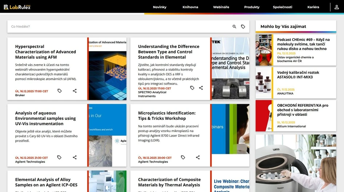Open the LabRulez logo home link
344x192 pixels.
pos(17,7)
